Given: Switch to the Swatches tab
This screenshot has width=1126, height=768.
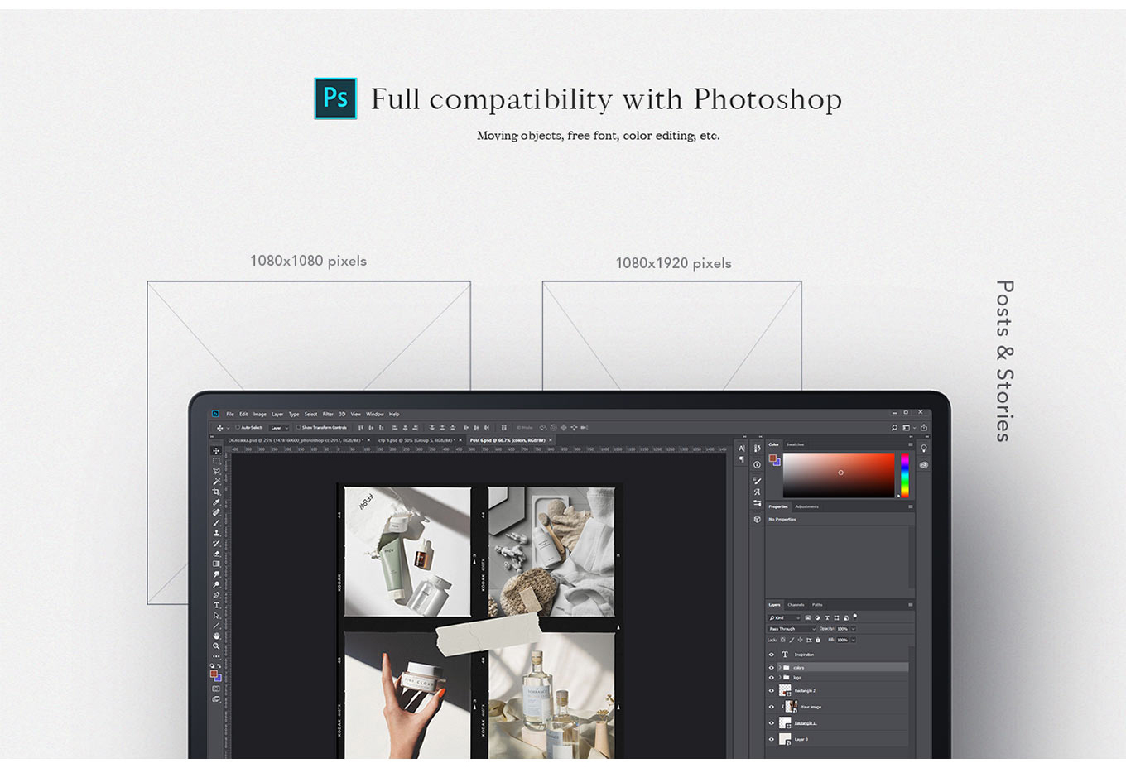Looking at the screenshot, I should coord(795,444).
